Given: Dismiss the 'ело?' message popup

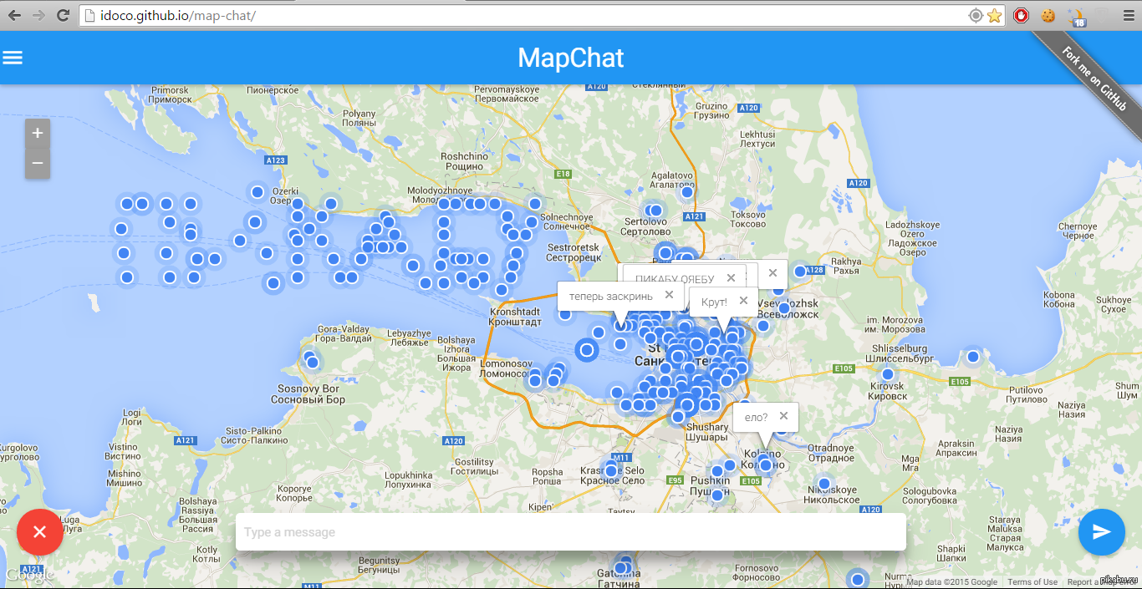Looking at the screenshot, I should tap(783, 416).
